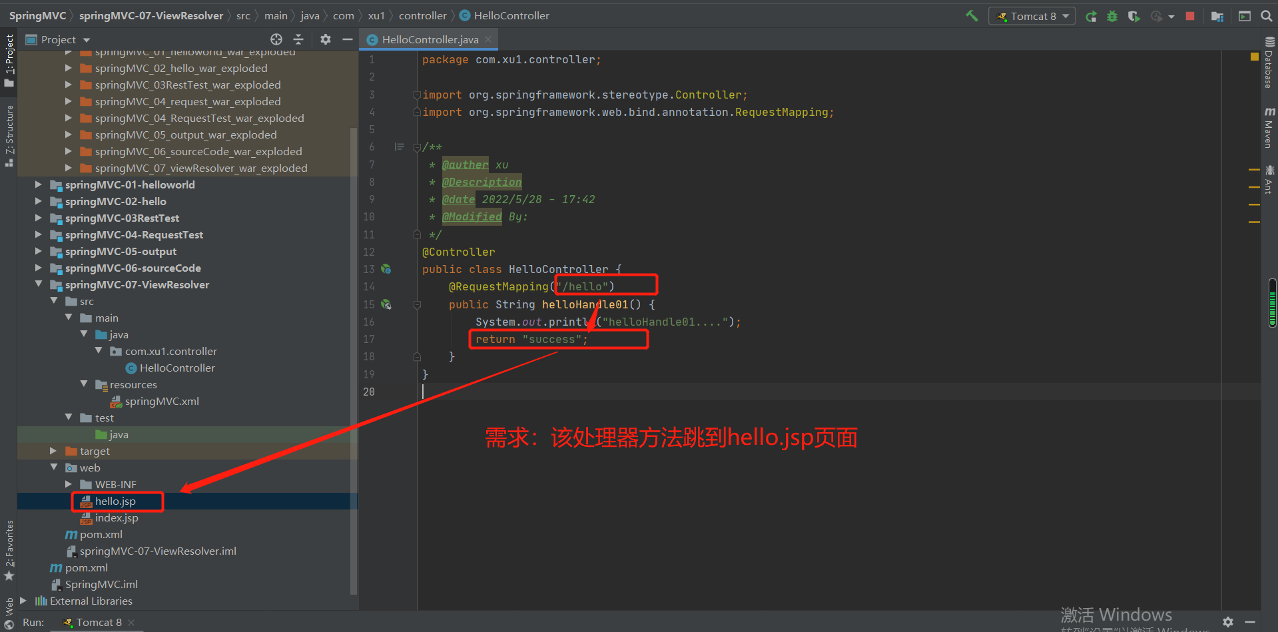
Task: Open the Maven tool window tab
Action: (x=1269, y=127)
